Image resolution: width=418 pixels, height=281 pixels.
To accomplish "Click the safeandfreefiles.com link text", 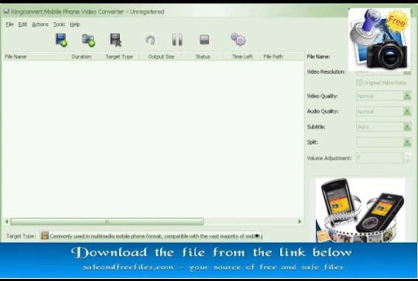I will (128, 267).
